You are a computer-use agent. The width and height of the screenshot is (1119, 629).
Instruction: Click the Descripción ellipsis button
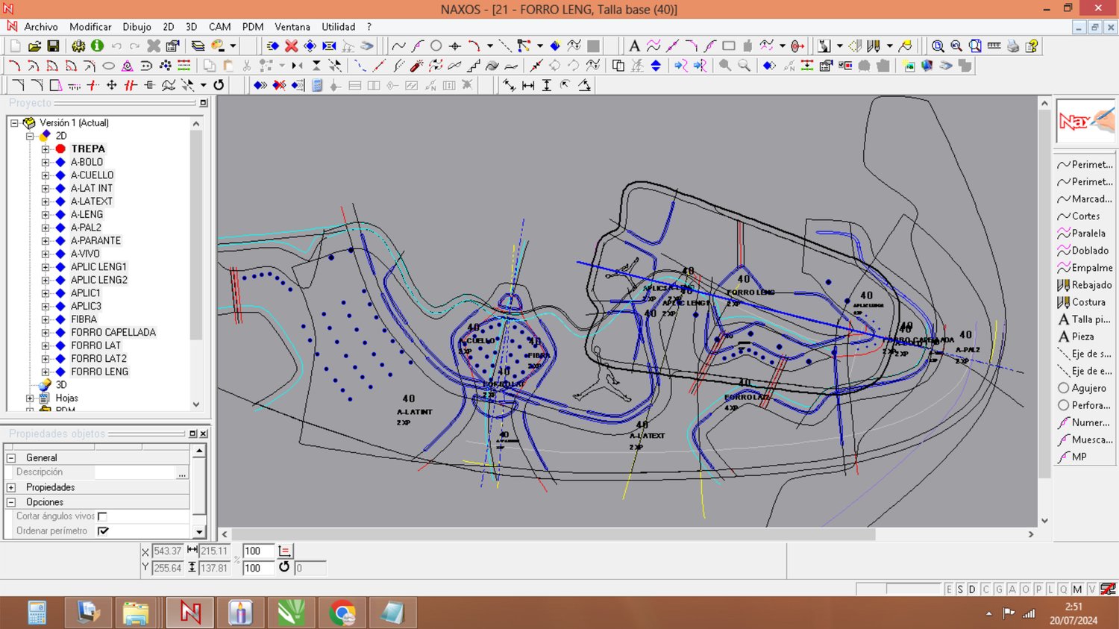pyautogui.click(x=182, y=473)
